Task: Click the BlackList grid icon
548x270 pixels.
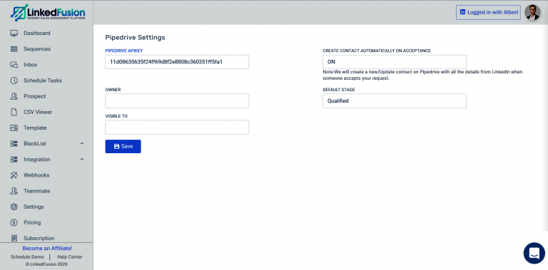Action: pyautogui.click(x=14, y=144)
